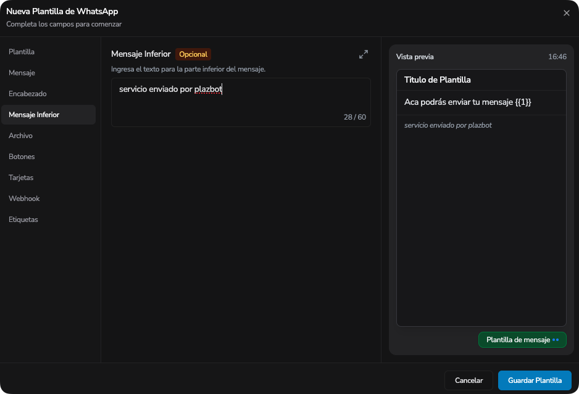Close the Nueva Plantilla de WhatsApp dialog
579x394 pixels.
point(567,13)
